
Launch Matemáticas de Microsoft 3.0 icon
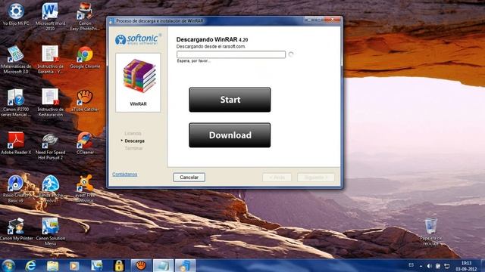[x=16, y=59]
